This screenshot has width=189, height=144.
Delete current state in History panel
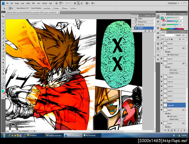(x=152, y=31)
